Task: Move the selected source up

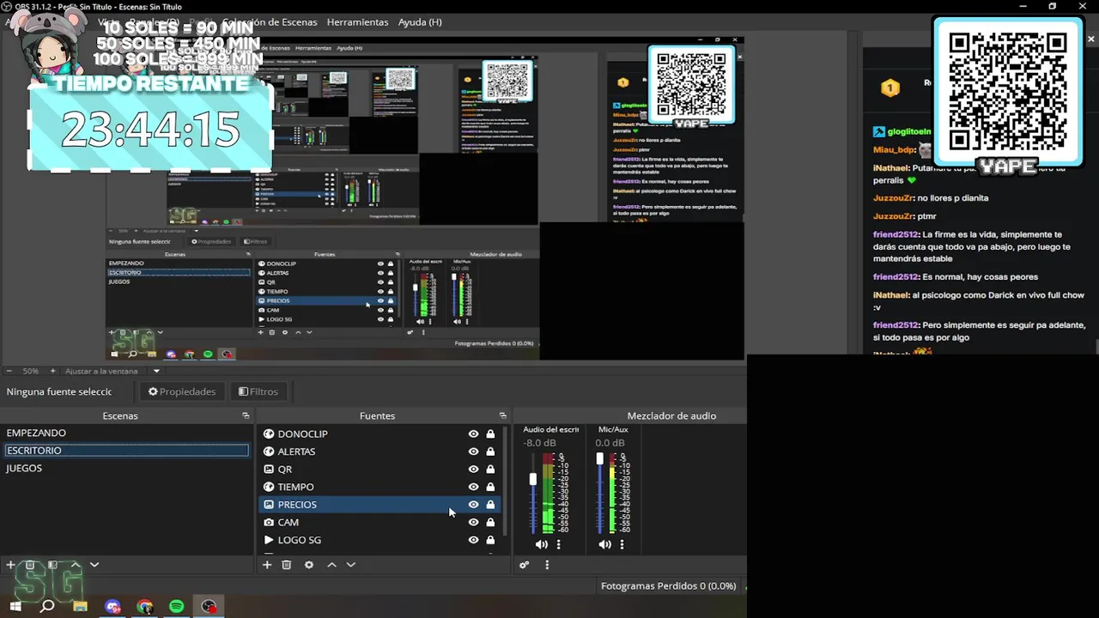Action: coord(331,565)
